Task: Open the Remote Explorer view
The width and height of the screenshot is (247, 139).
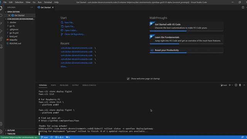Action: [1, 46]
